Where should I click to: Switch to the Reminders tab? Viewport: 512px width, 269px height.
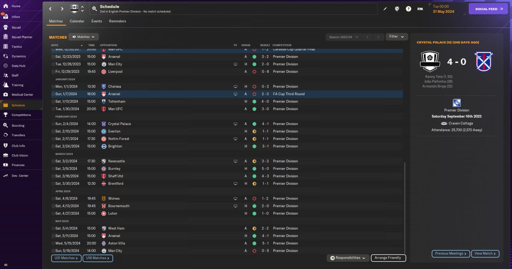tap(117, 21)
